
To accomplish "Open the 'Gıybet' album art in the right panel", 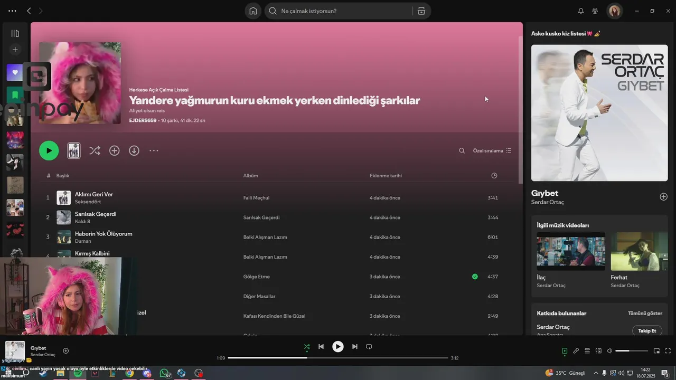I will pos(599,113).
